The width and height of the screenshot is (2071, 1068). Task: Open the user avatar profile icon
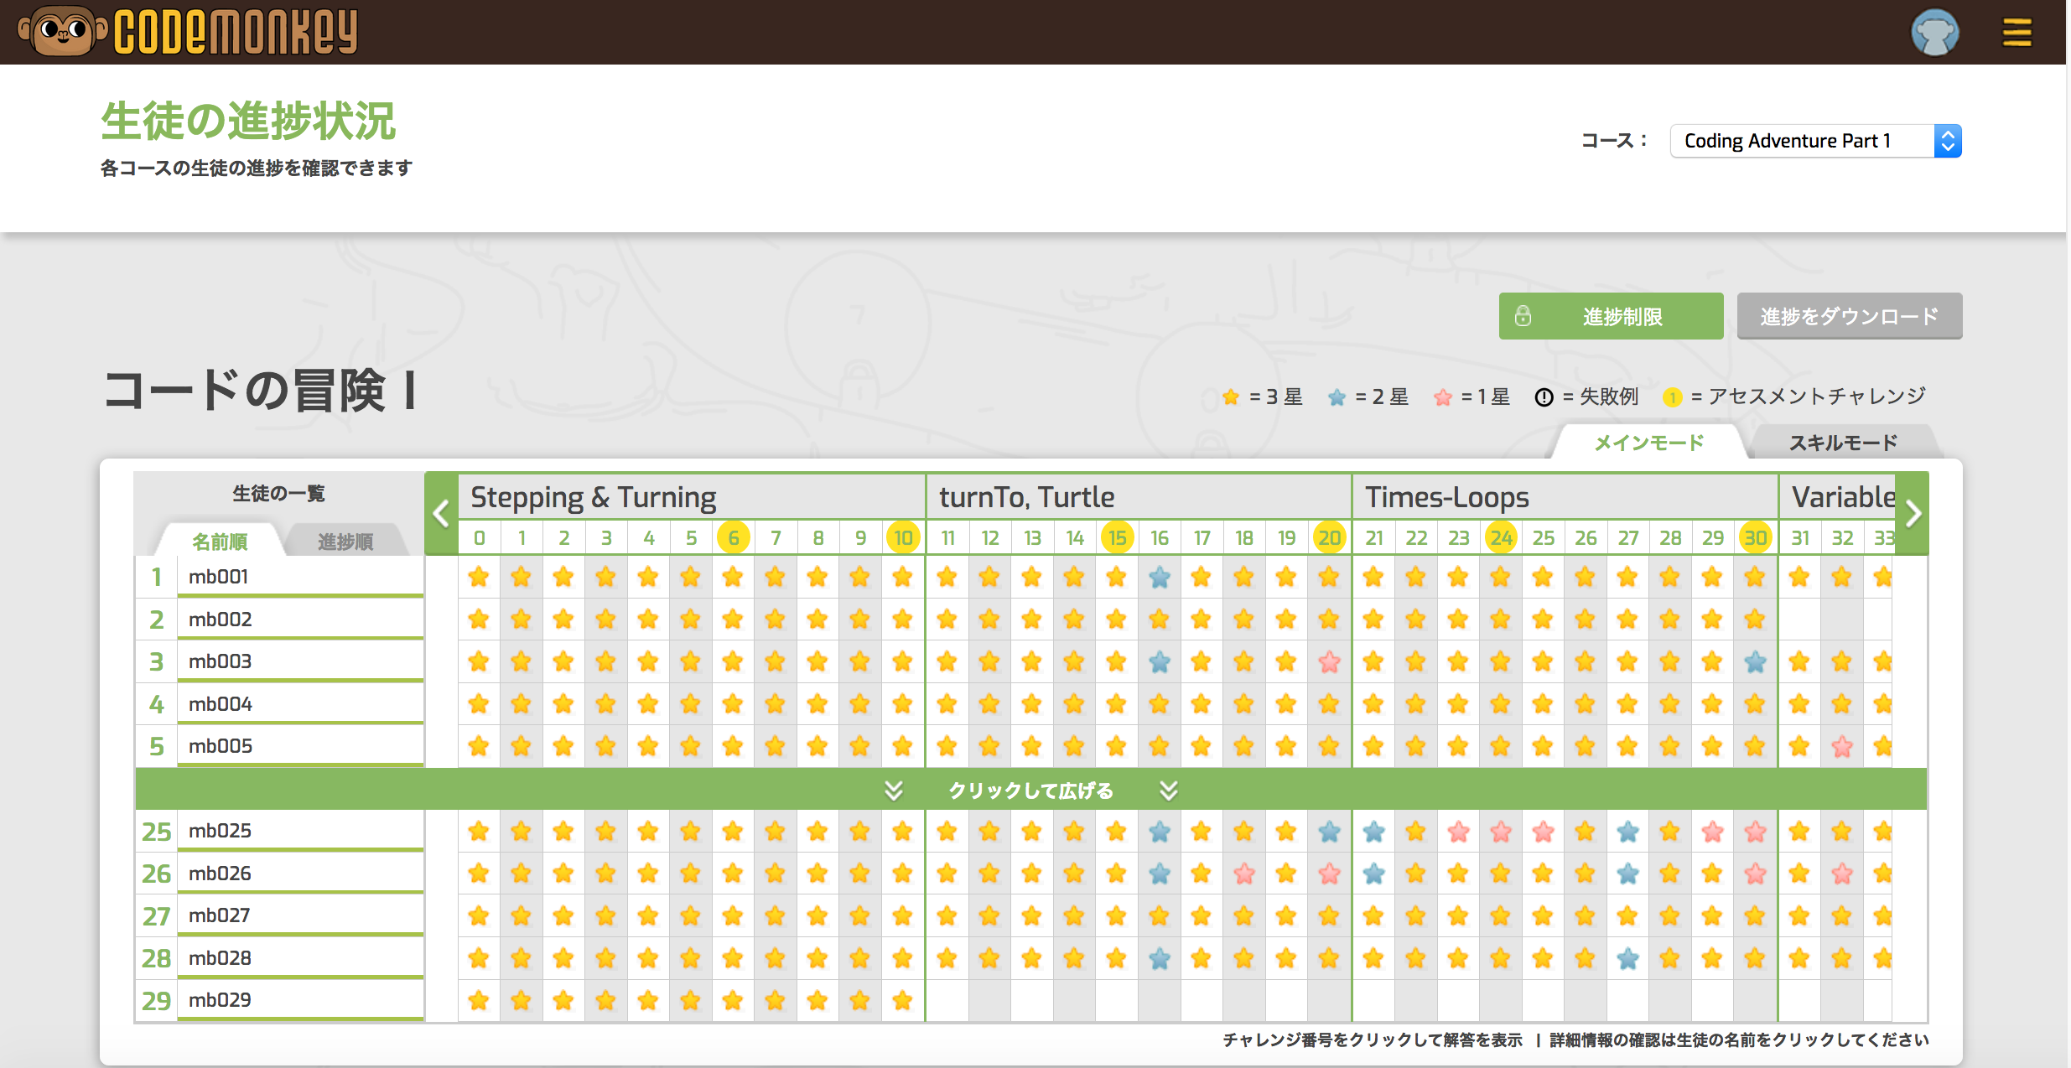coord(1934,33)
